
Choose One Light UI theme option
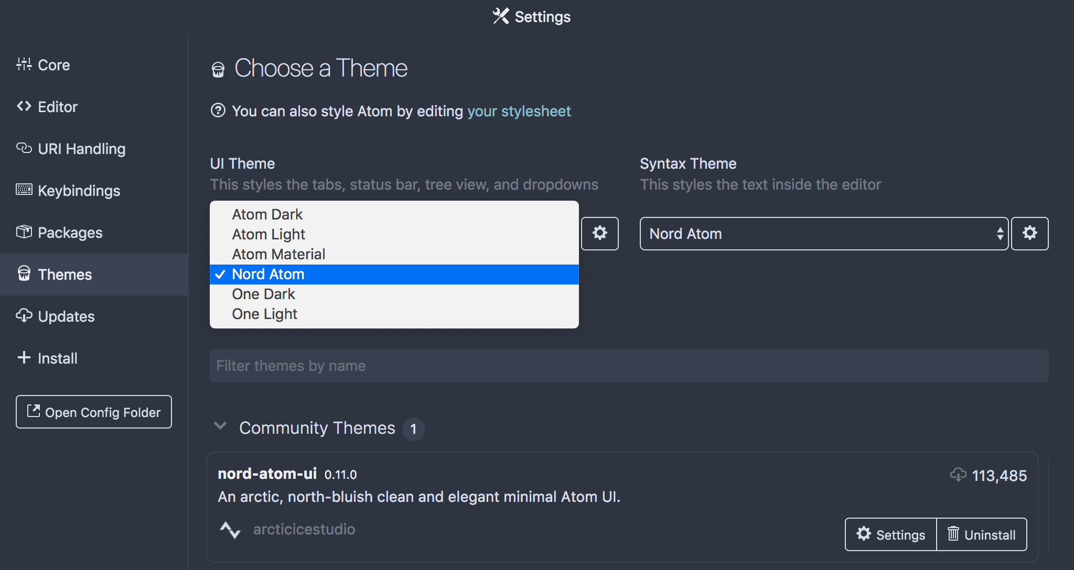tap(394, 314)
